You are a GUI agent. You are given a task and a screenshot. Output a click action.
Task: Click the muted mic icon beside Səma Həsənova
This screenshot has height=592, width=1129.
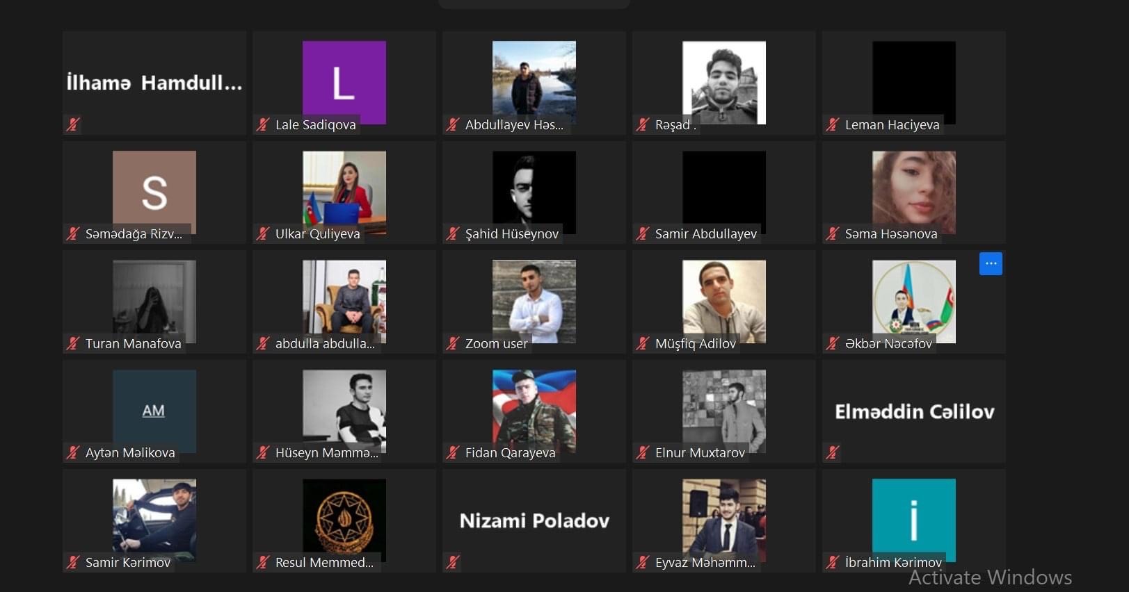[x=833, y=234]
